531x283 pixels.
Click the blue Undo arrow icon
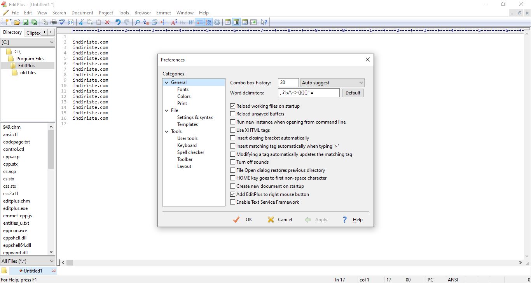click(118, 22)
